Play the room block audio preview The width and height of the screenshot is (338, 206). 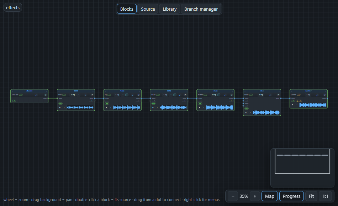click(x=200, y=107)
